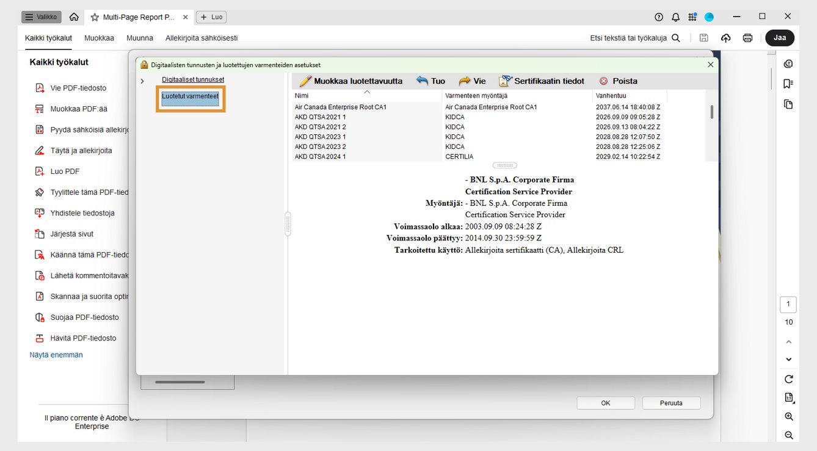Switch to the Muokkaa top tab
817x451 pixels.
coord(99,38)
